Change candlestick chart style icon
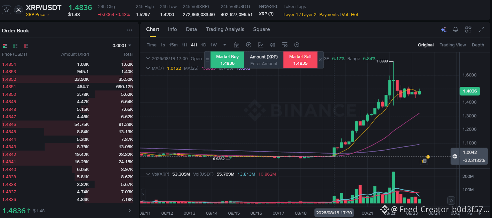The height and width of the screenshot is (218, 492). 273,45
